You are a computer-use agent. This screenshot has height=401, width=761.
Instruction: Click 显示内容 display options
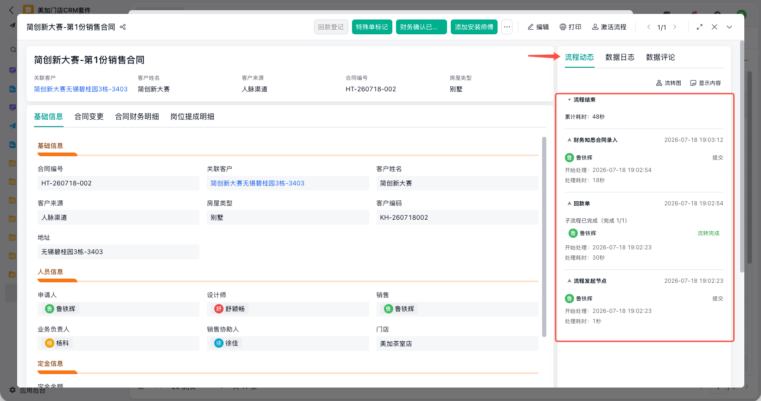coord(705,83)
